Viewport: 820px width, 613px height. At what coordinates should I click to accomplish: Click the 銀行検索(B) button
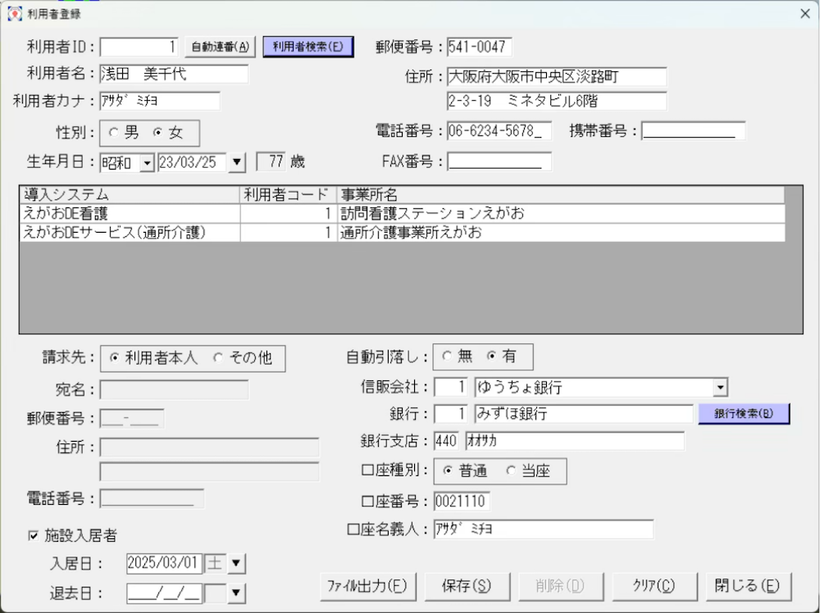pyautogui.click(x=743, y=414)
